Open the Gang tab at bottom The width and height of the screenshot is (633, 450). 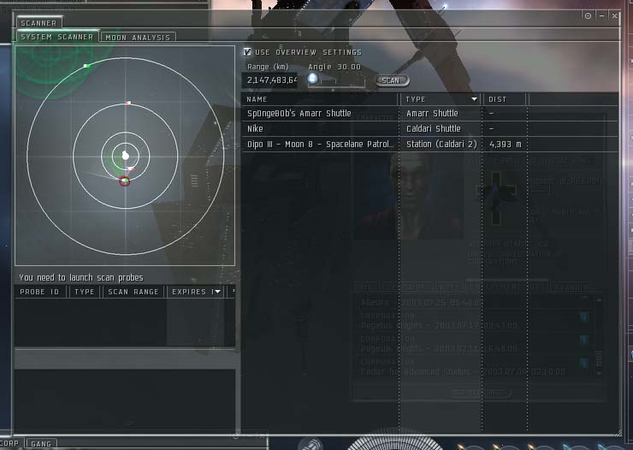pyautogui.click(x=40, y=444)
